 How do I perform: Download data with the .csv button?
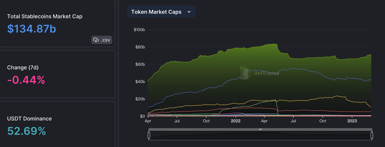coord(102,40)
